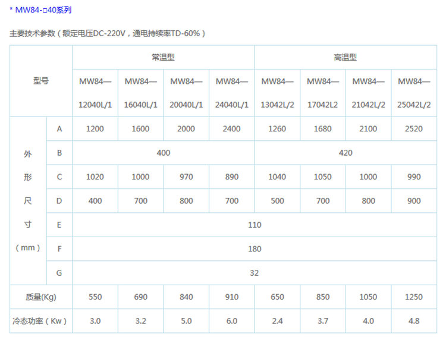Click the 主要技术参数 description line

pos(108,34)
